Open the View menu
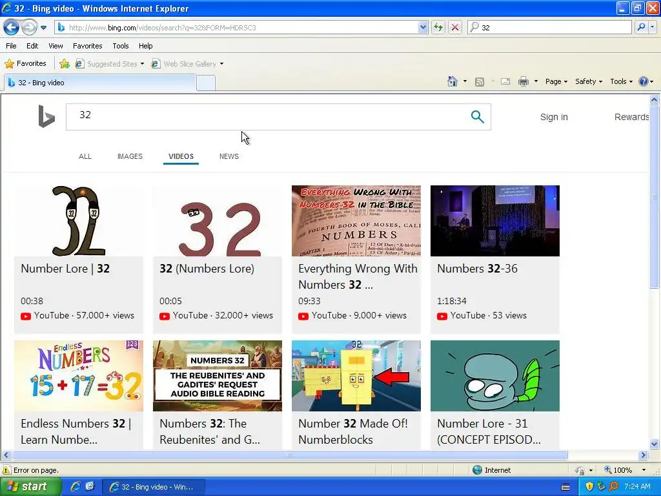This screenshot has height=496, width=661. pyautogui.click(x=56, y=46)
